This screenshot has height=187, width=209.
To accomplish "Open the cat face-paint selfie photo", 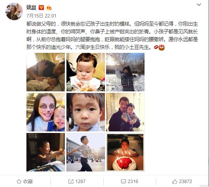I will (46, 112).
